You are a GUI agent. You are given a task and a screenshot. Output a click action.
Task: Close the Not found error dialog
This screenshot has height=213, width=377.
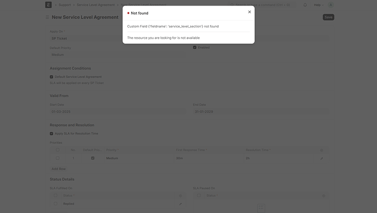click(249, 12)
